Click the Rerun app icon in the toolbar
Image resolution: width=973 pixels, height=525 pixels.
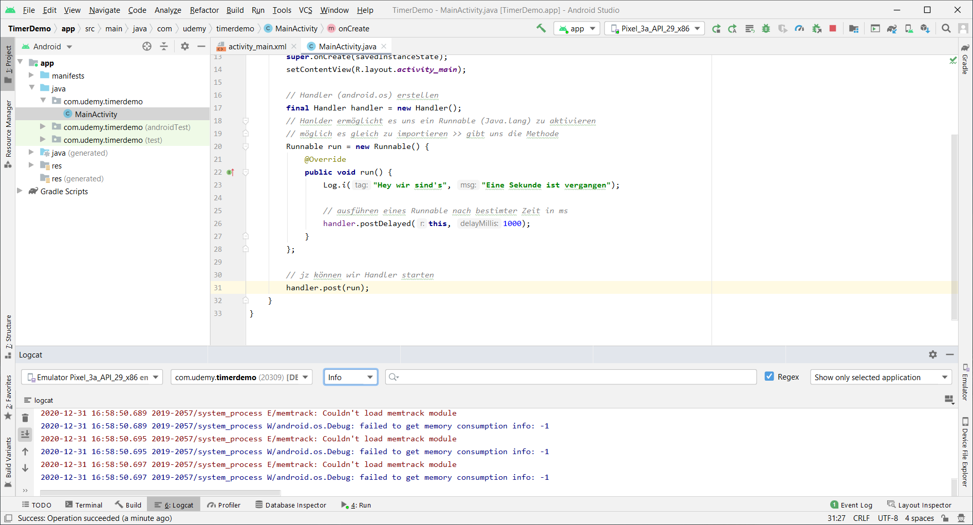[x=716, y=29]
